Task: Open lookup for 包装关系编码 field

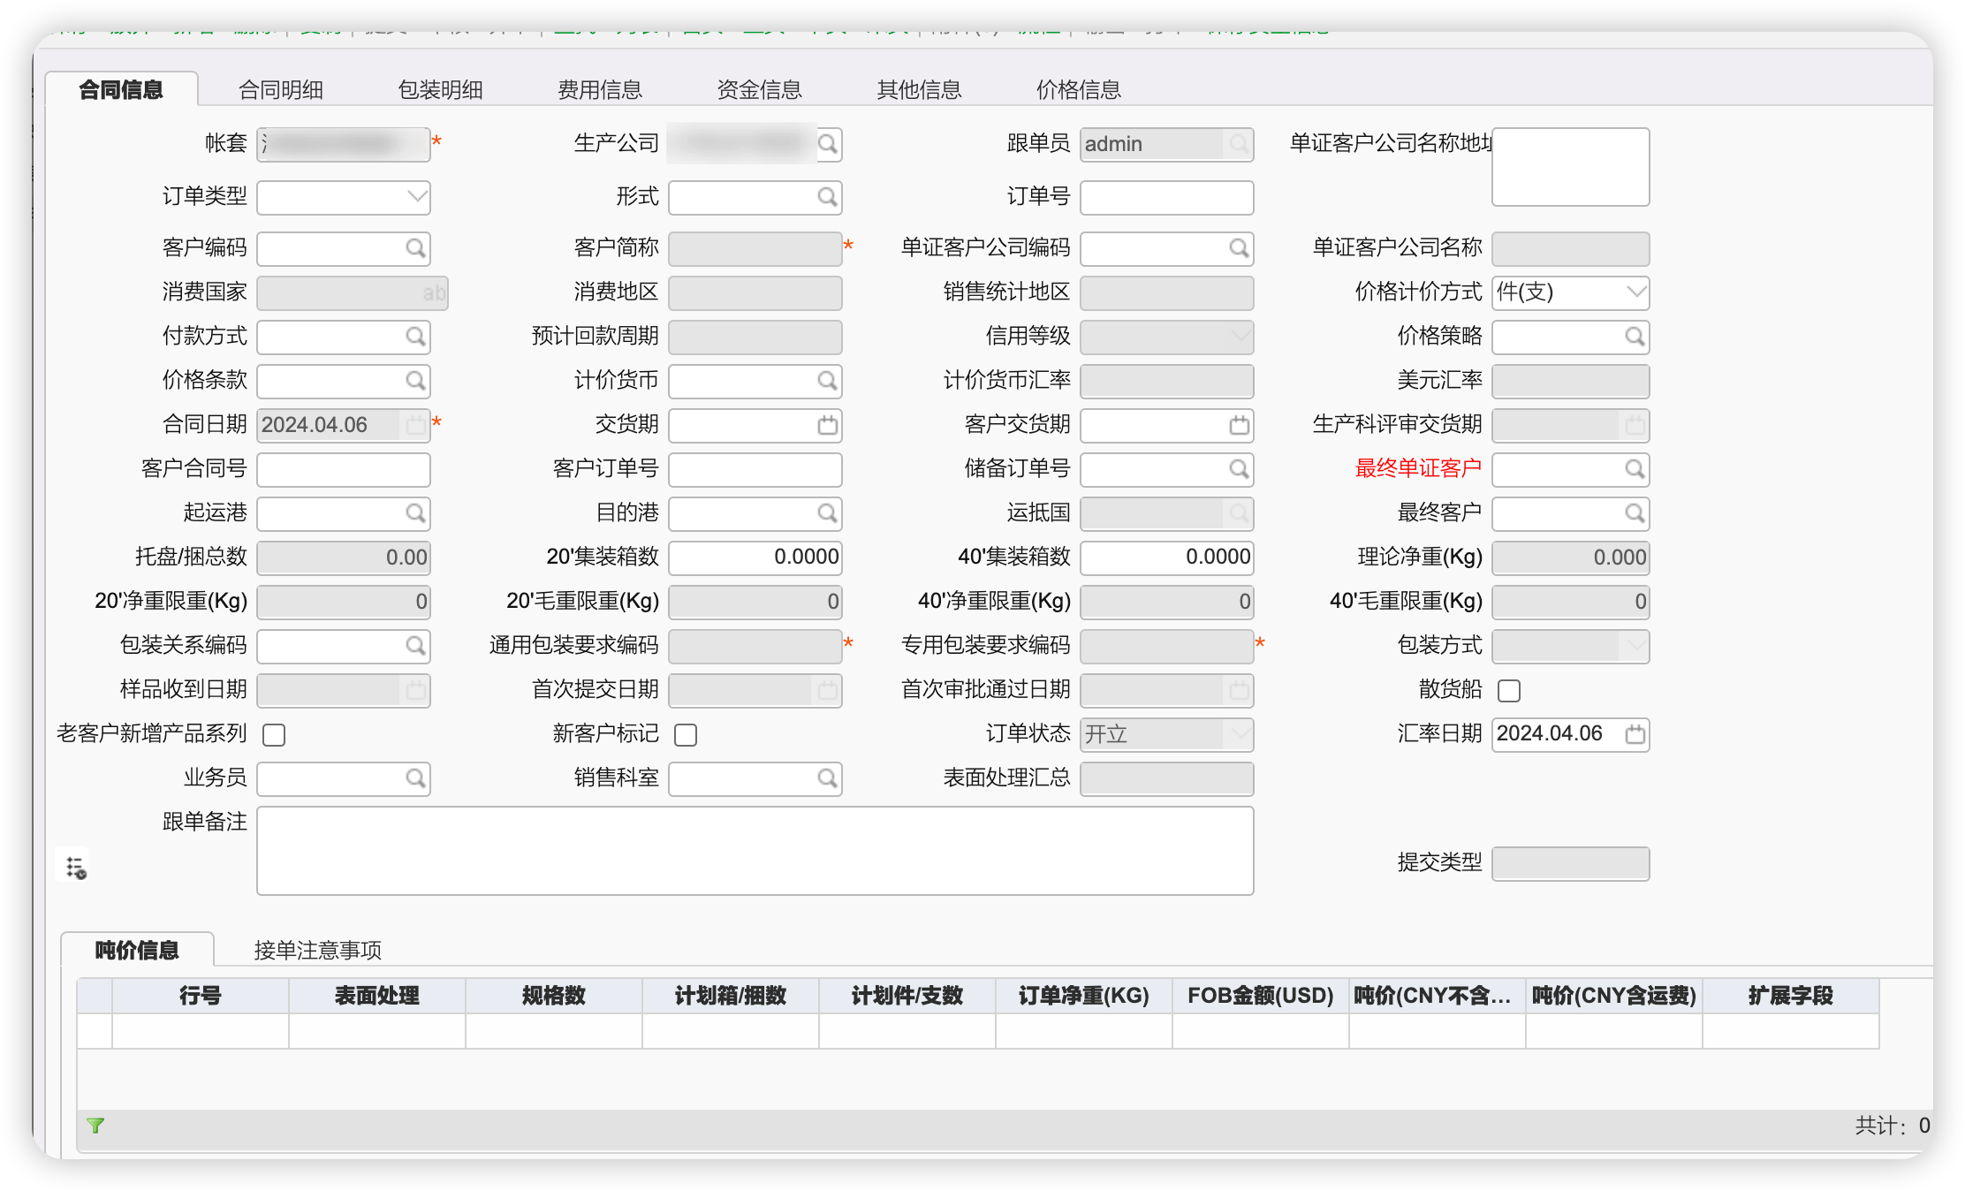Action: click(x=415, y=646)
